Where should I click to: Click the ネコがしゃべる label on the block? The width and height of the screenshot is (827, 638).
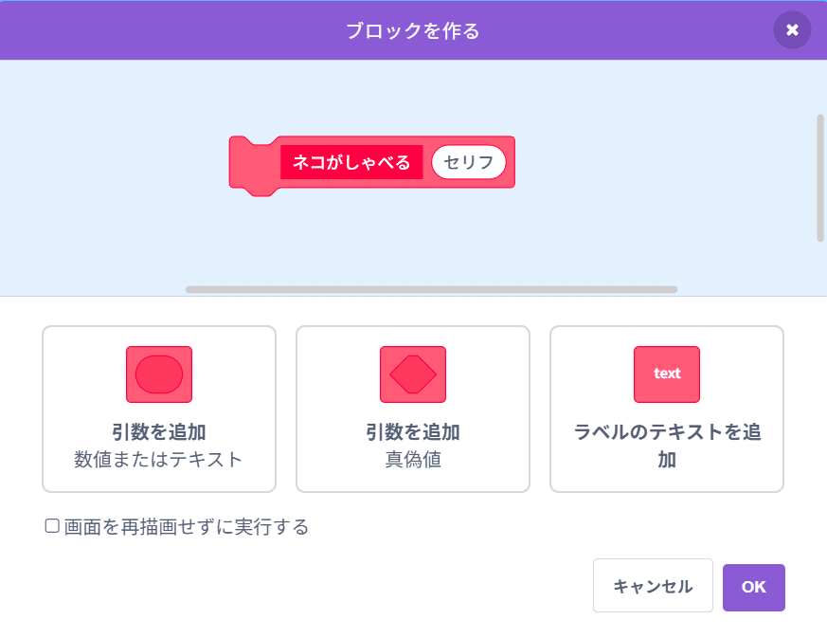tap(351, 162)
